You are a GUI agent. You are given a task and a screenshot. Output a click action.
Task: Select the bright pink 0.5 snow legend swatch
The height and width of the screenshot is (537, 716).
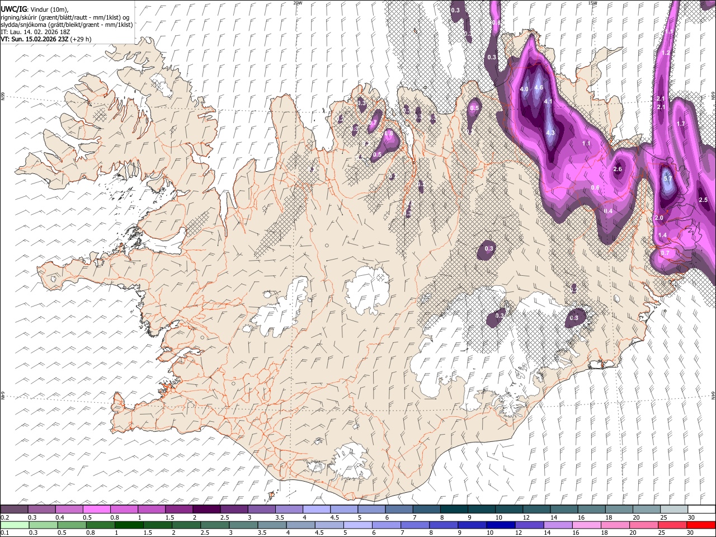(96, 510)
